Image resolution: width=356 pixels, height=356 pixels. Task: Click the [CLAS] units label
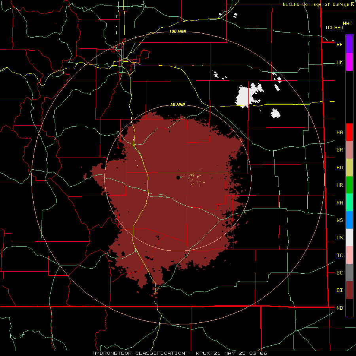334,27
